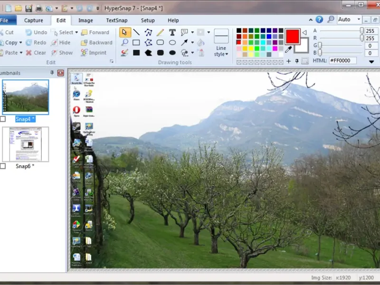Activate the magnifier zoom tool
The image size is (380, 285).
[x=125, y=43]
